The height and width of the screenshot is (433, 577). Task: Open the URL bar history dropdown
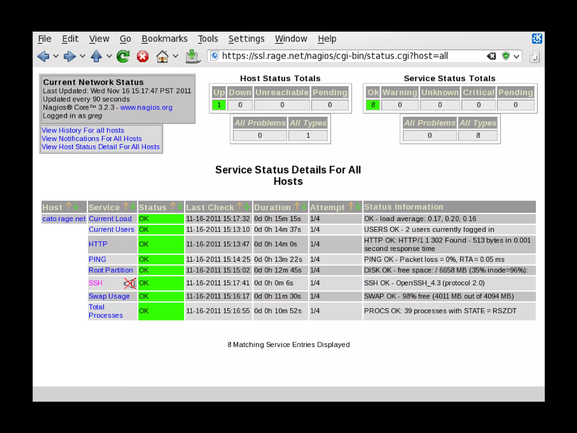click(x=516, y=56)
